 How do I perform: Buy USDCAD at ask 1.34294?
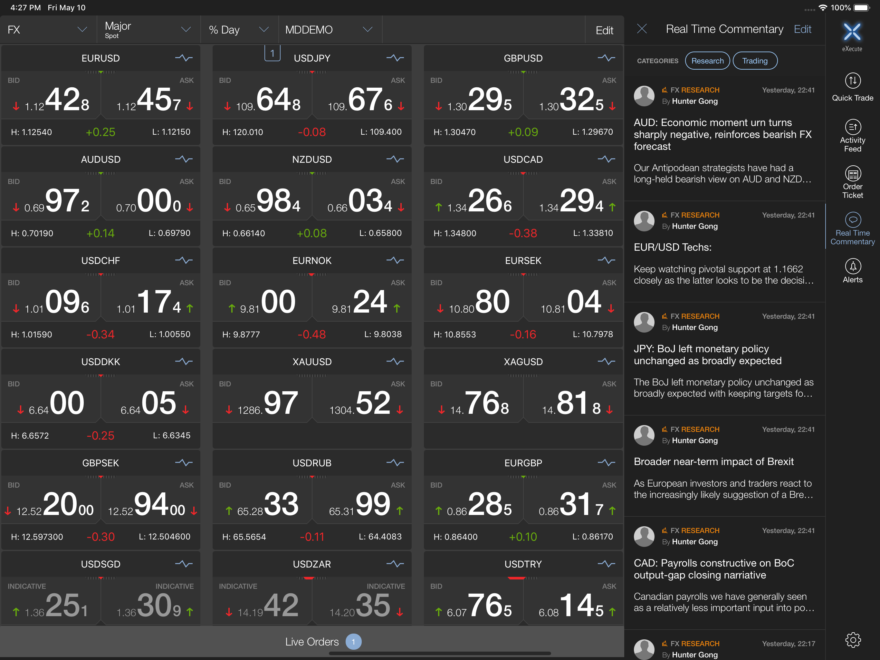(573, 196)
